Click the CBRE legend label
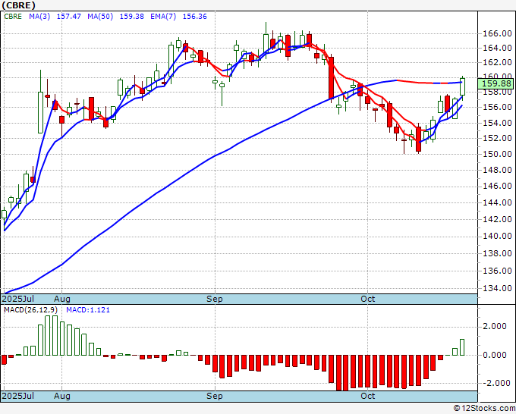Screen dimensions: 516x414 (13, 17)
